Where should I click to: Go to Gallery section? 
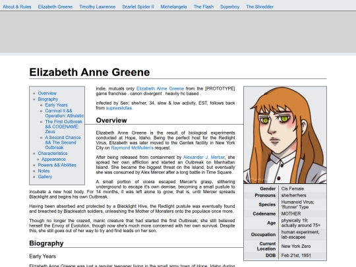45,177
